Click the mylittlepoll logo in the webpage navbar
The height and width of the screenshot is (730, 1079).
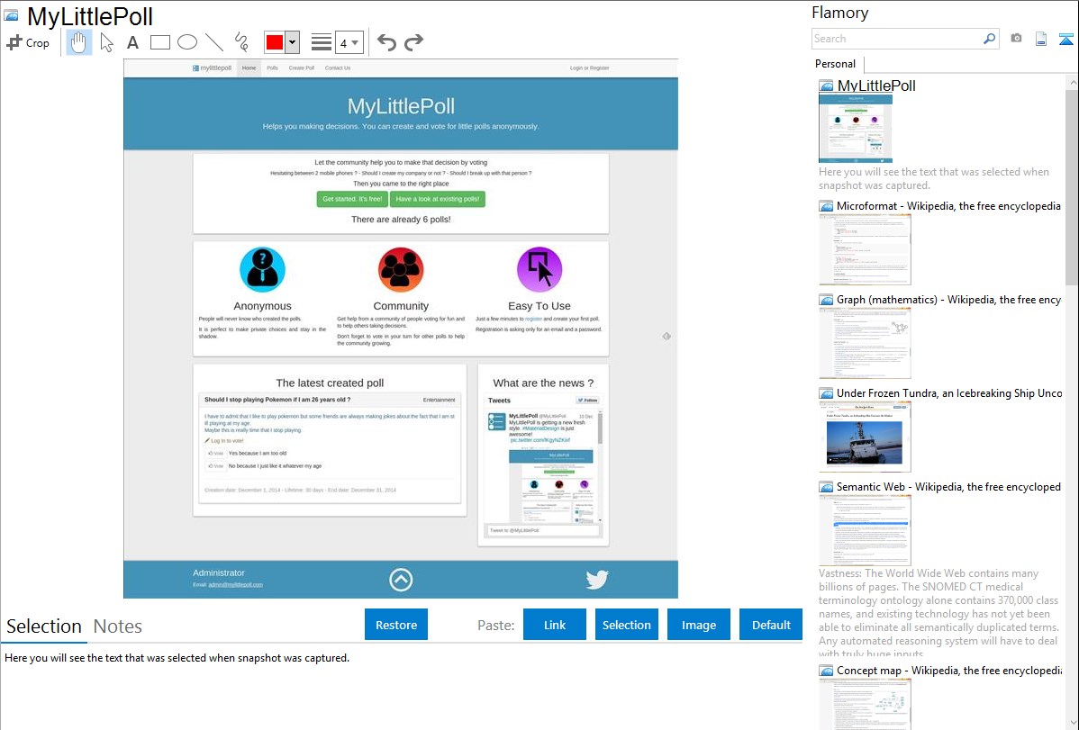pyautogui.click(x=212, y=68)
